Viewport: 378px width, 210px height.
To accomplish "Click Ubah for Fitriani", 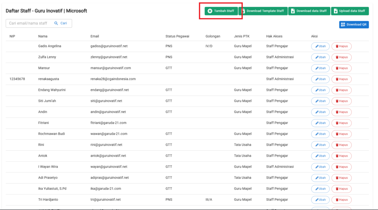I will pos(320,123).
